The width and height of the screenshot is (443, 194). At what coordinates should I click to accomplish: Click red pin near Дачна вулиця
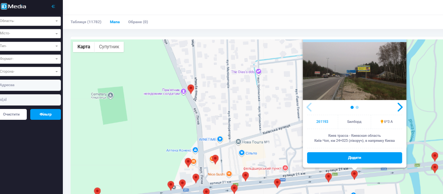[191, 89]
